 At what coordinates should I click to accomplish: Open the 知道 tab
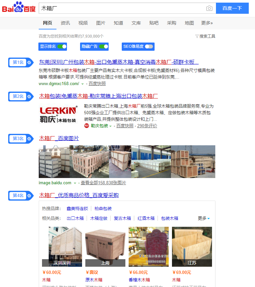coord(118,23)
